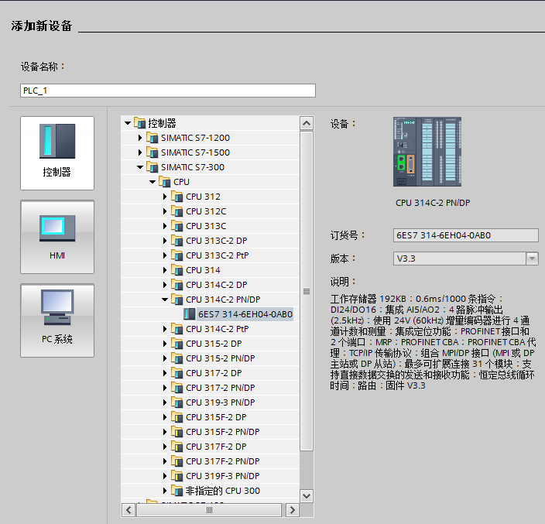Image resolution: width=545 pixels, height=524 pixels.
Task: Click the vertical scrollbar thumb
Action: (307, 291)
